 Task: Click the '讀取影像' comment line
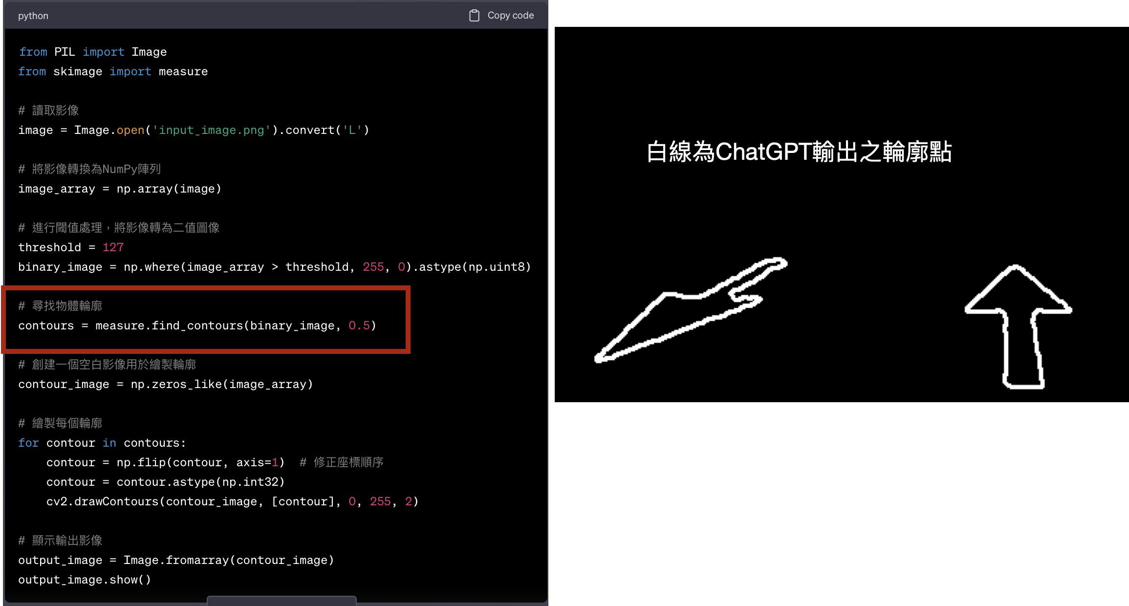[x=48, y=110]
